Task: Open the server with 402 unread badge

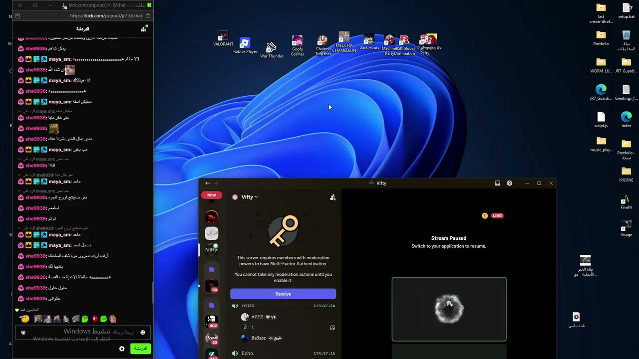Action: point(212,321)
